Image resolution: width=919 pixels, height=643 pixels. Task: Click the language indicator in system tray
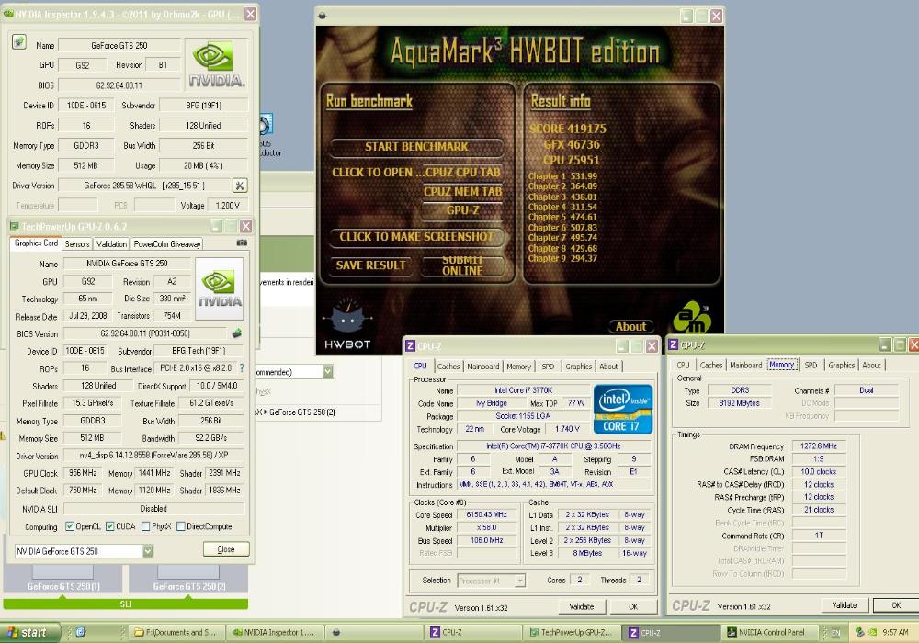835,633
